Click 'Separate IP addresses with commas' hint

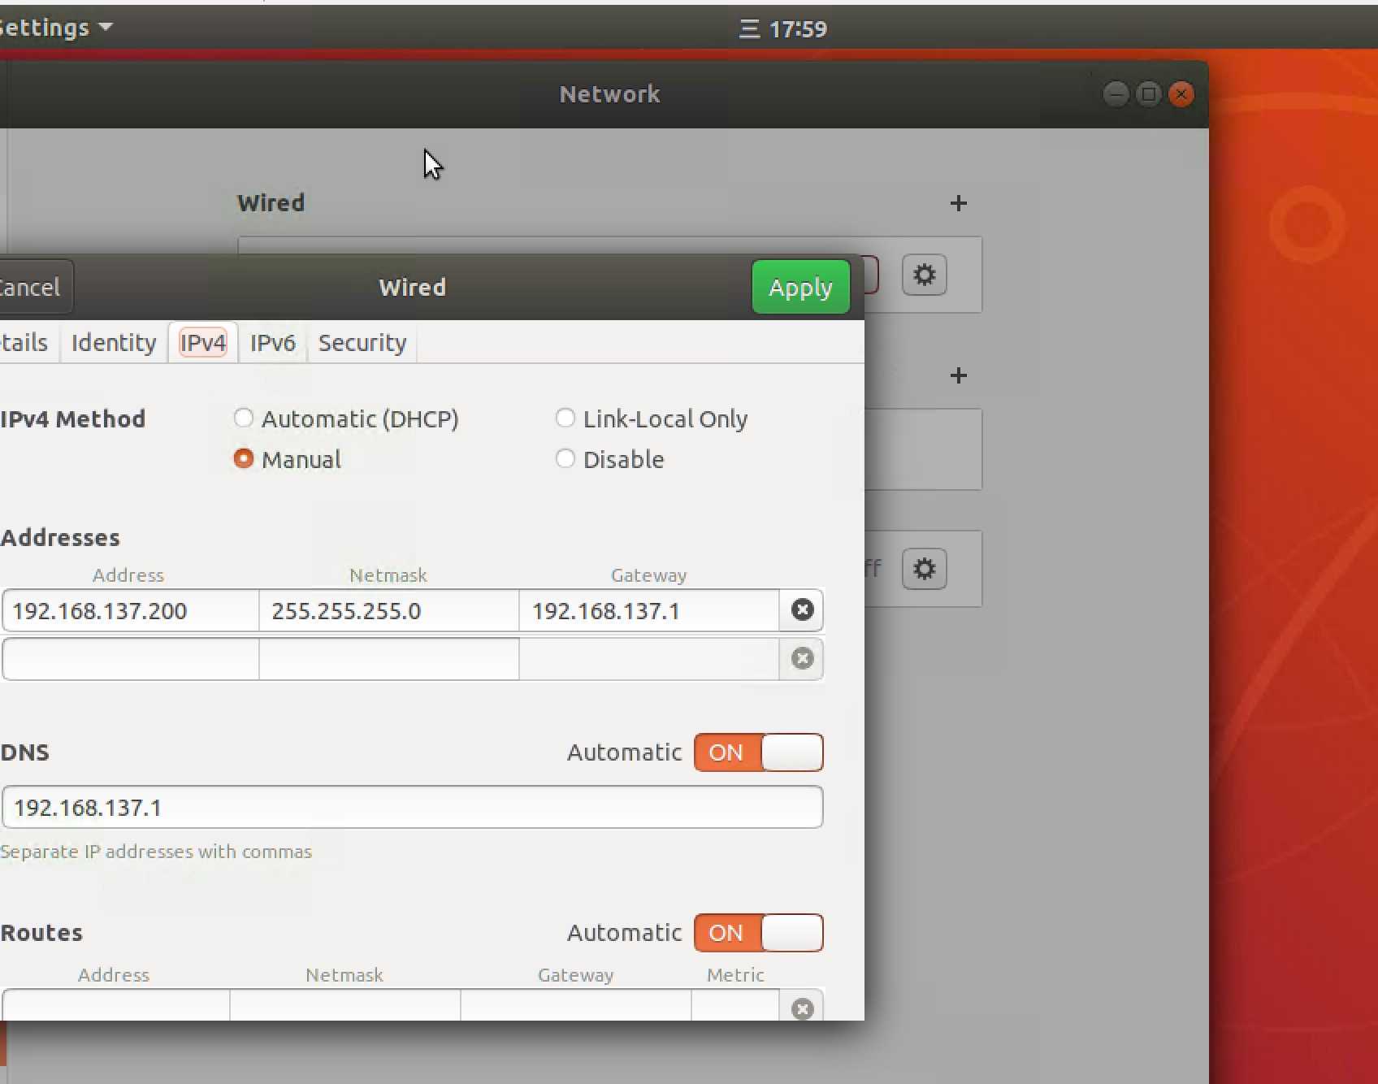156,852
